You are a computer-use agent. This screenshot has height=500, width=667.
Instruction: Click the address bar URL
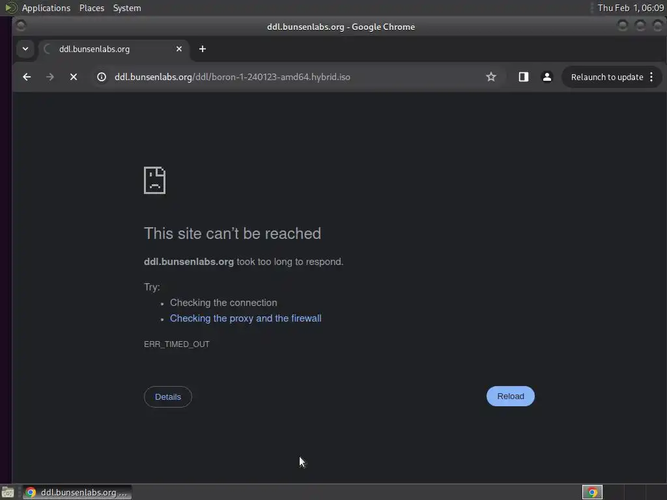233,77
